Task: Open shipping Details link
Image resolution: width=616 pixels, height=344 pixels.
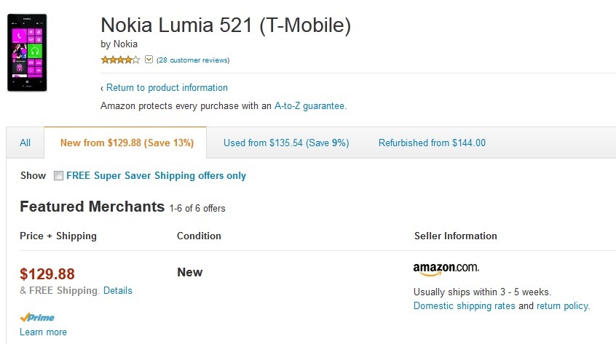Action: pos(118,290)
